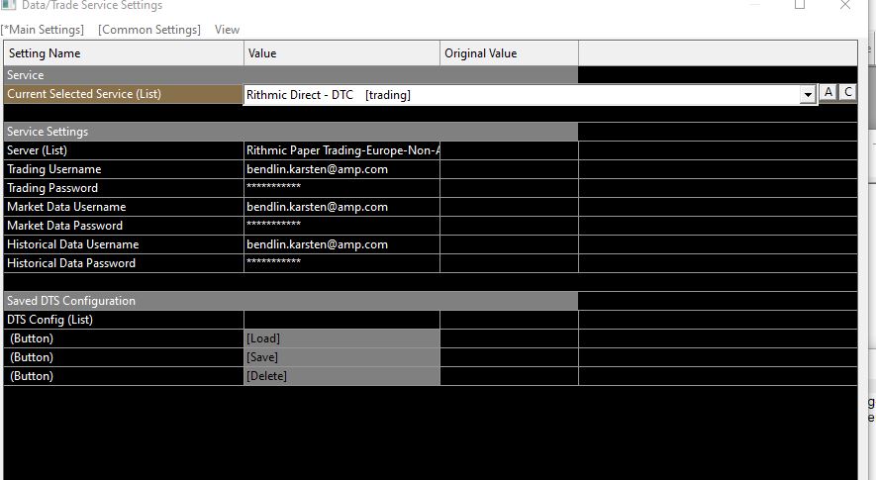Click the Value column header
The width and height of the screenshot is (876, 480).
click(x=341, y=53)
